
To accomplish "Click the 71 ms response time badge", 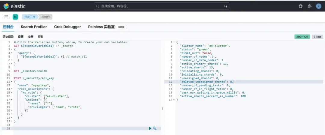I will point(317,37).
